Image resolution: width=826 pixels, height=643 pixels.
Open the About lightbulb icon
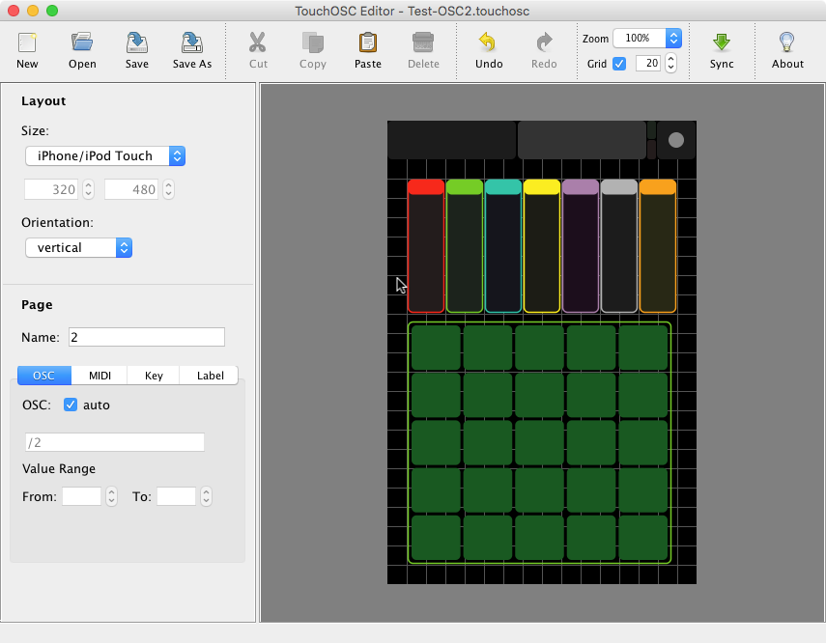787,43
